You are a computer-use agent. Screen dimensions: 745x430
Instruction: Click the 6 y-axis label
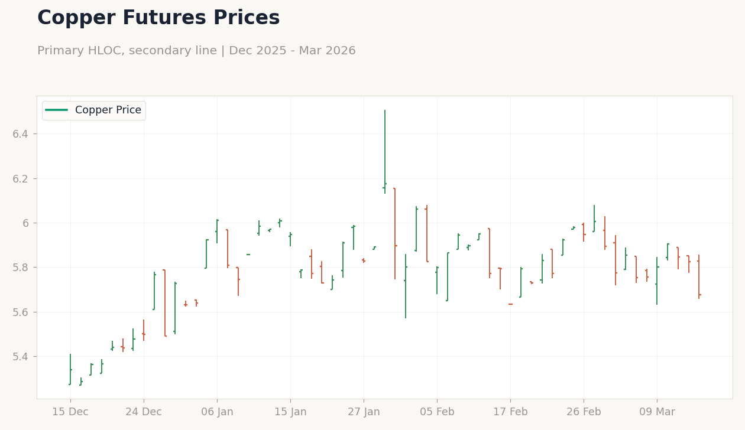pos(26,223)
